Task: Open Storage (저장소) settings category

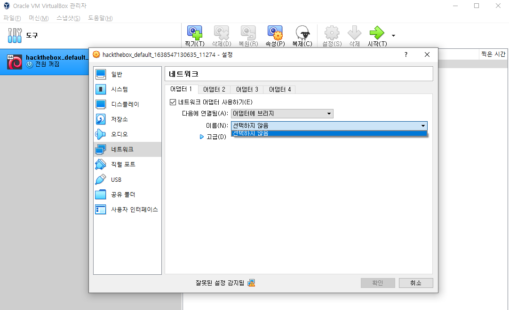Action: [x=127, y=119]
